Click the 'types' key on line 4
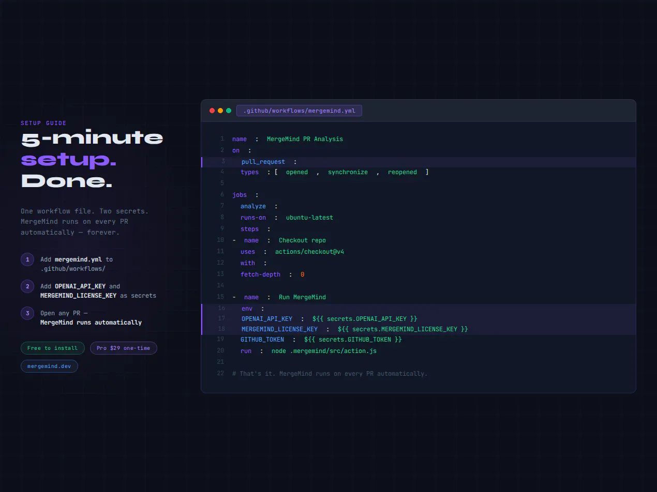Image resolution: width=657 pixels, height=492 pixels. coord(249,172)
